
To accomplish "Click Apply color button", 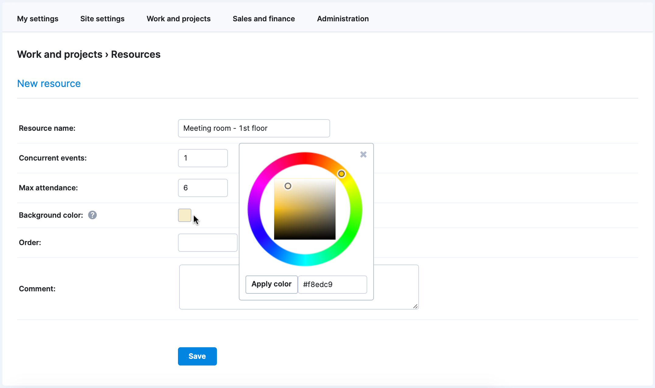I will pos(271,284).
